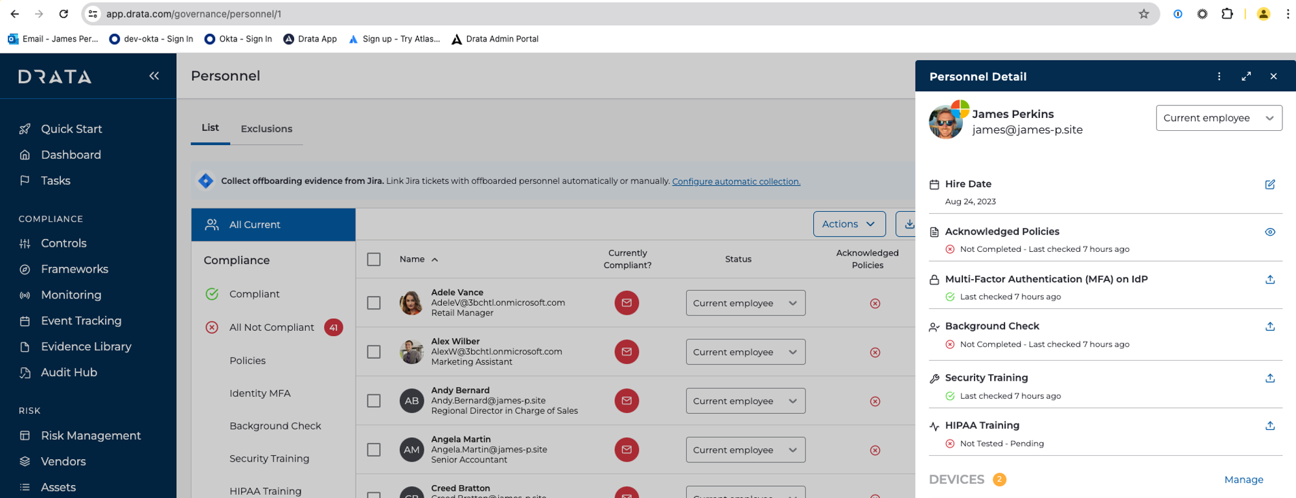Click Manage link next to Devices

1243,479
